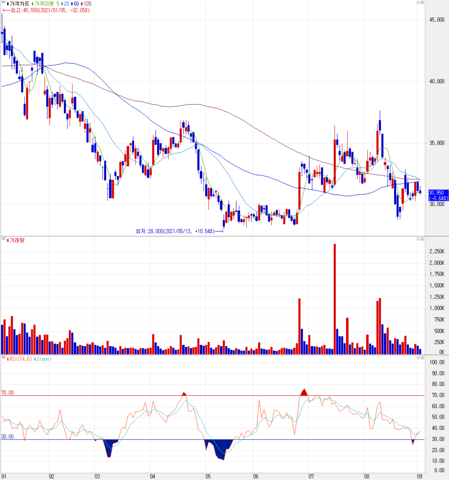Click the 50.00 RSI axis label
Screen dimensions: 449x480
coord(438,417)
